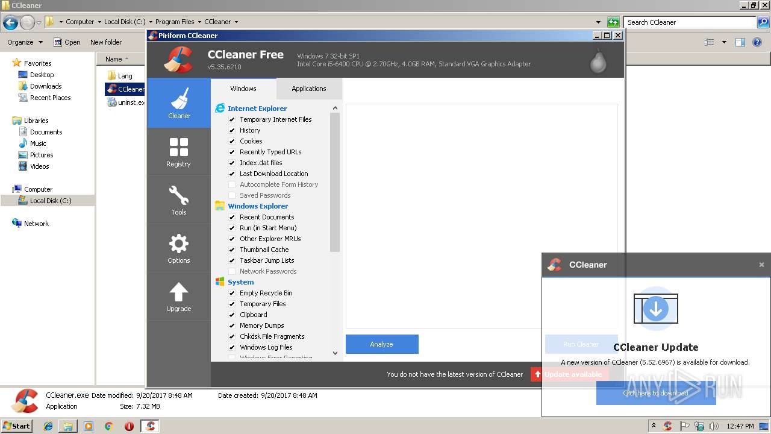Open the change view dropdown arrow
The width and height of the screenshot is (771, 434).
(x=724, y=42)
